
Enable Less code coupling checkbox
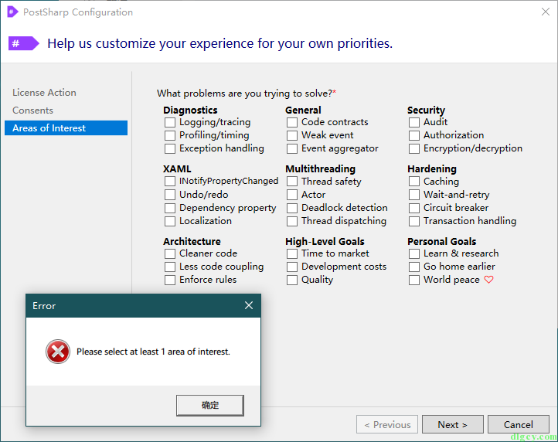point(170,267)
